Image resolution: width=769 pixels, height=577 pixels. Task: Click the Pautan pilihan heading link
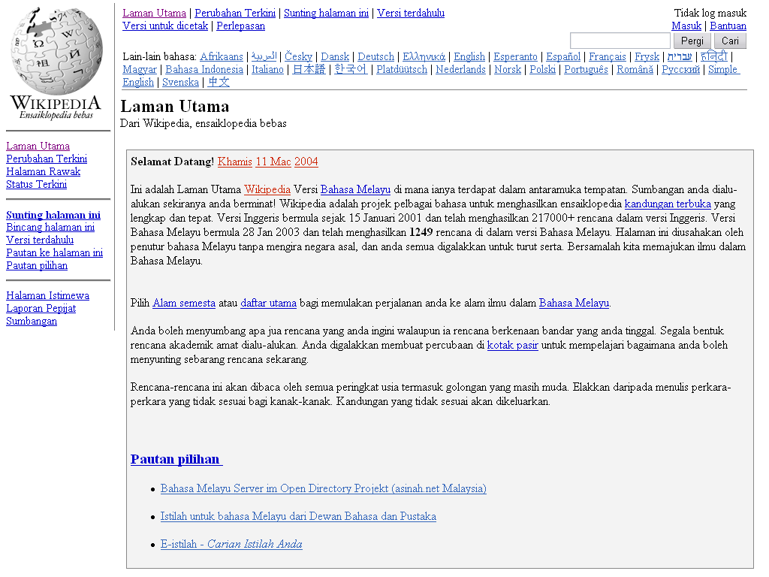coord(176,459)
